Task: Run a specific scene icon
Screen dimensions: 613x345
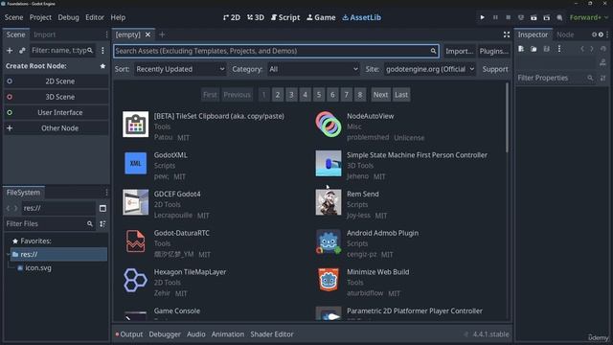Action: click(x=547, y=17)
